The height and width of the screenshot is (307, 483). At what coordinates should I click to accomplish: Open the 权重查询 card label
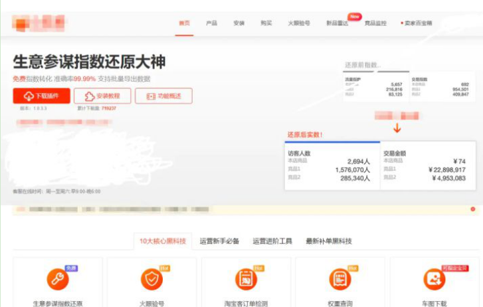[340, 303]
